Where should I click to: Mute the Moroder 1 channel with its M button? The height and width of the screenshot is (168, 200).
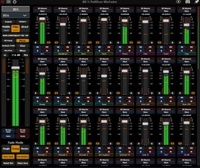(x=47, y=152)
